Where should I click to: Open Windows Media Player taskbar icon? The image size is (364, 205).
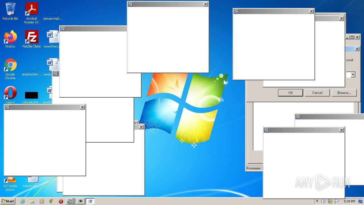42,201
